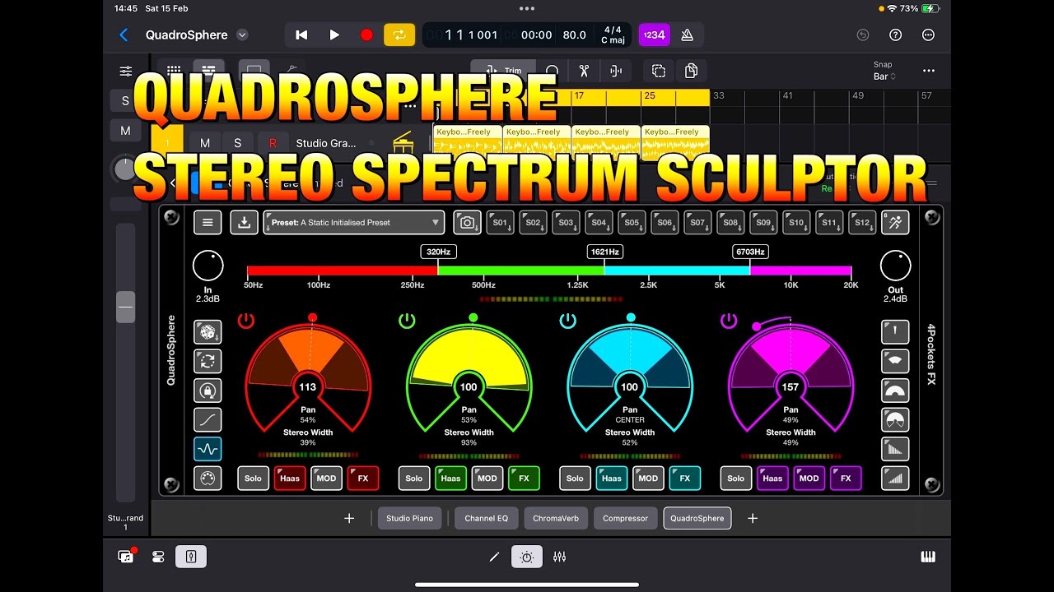Screen dimensions: 1054x592
Task: Click the 320Hz crossover marker
Action: [437, 252]
